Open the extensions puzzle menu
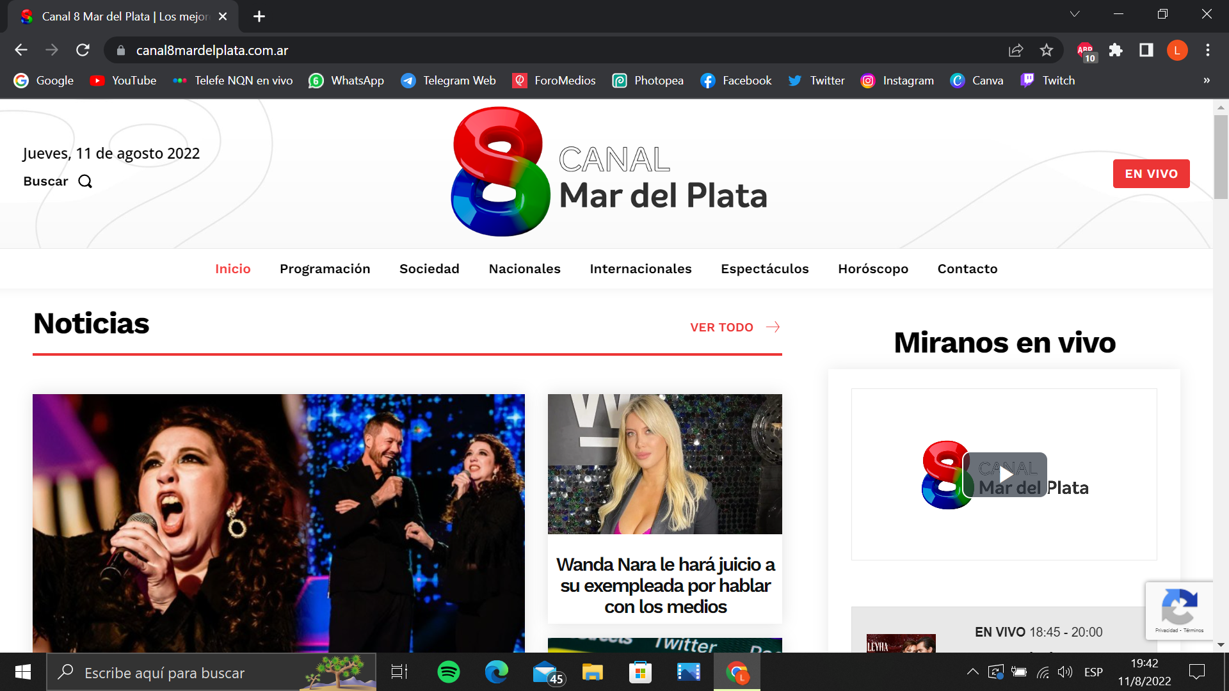Viewport: 1229px width, 691px height. (1116, 50)
